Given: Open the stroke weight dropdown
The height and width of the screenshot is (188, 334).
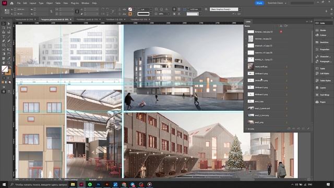Looking at the screenshot, I should click(x=151, y=9).
